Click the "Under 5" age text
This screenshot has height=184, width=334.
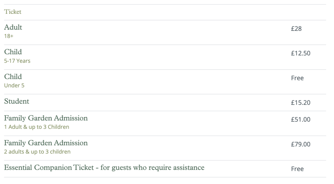(14, 85)
